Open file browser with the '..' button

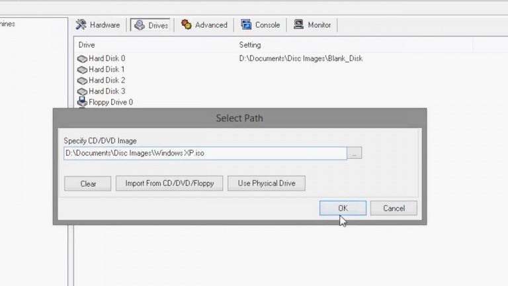(x=354, y=153)
